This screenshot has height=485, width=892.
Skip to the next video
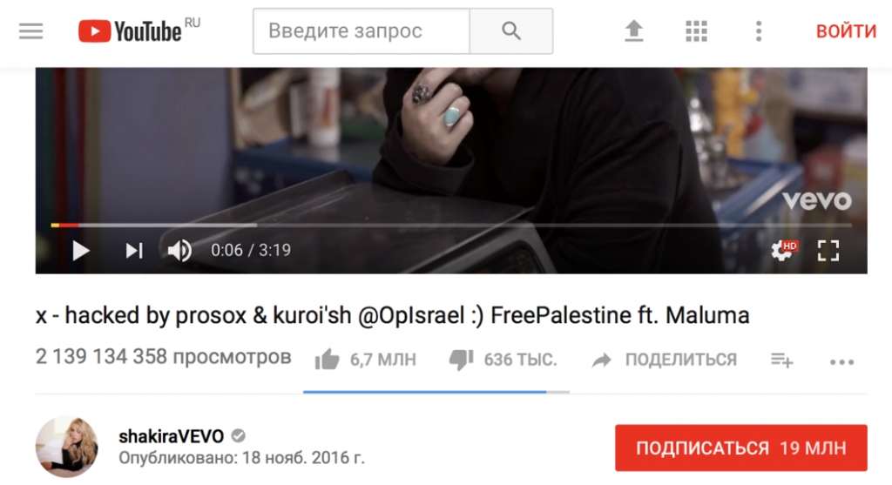[x=134, y=250]
